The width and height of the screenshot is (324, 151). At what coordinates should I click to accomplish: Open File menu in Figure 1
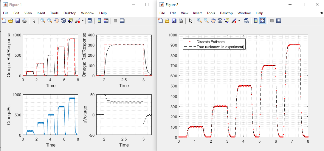pyautogui.click(x=6, y=13)
